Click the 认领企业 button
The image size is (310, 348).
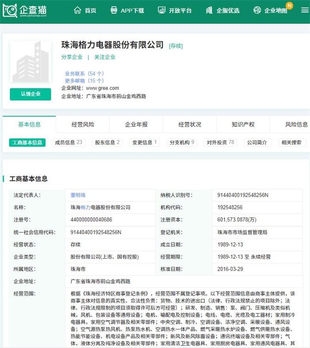pyautogui.click(x=31, y=94)
